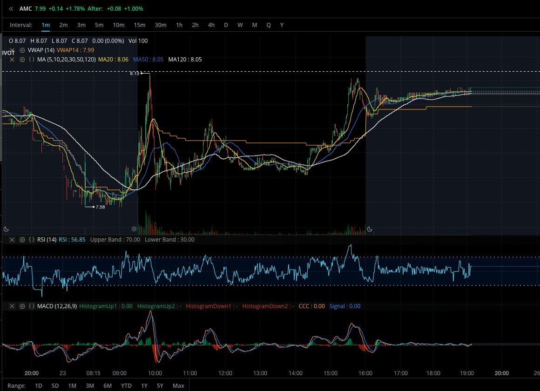Select the 10m interval
This screenshot has width=540, height=391.
point(119,25)
